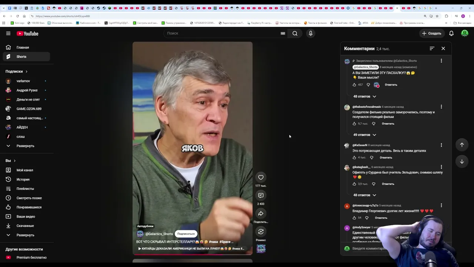Expand subscriptions list with Развернуть below слэш
Screen dimensions: 474x267
(x=26, y=146)
